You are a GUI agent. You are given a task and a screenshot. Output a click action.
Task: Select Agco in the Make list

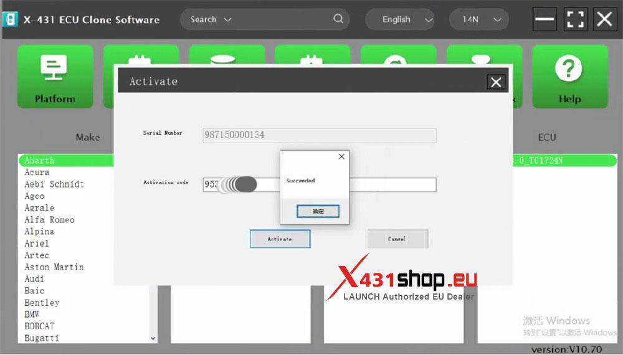[34, 196]
